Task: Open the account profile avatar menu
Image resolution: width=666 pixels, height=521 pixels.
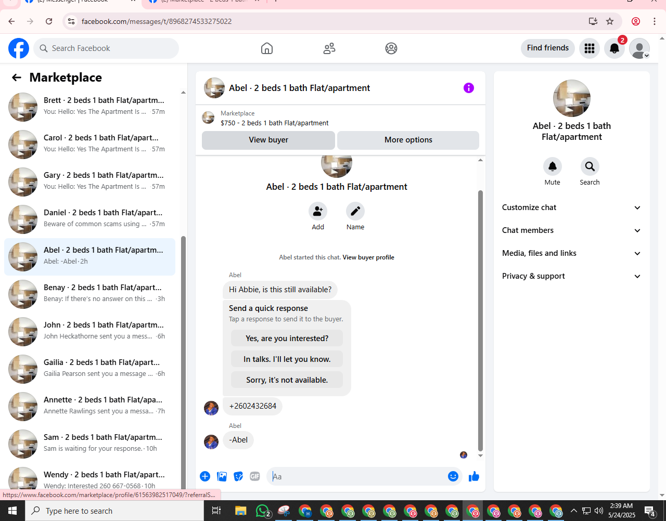Action: point(639,48)
